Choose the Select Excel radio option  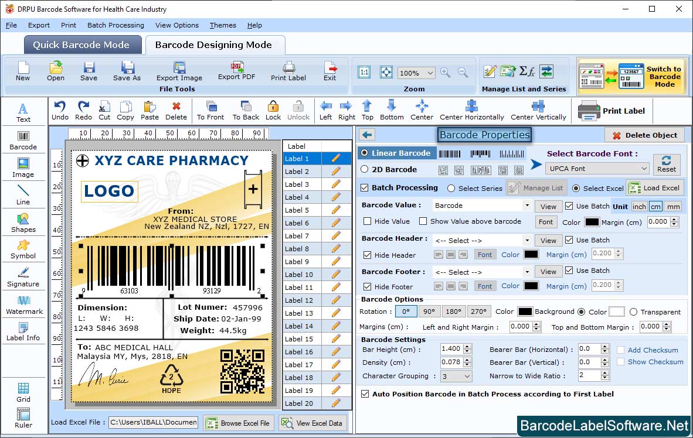click(576, 189)
